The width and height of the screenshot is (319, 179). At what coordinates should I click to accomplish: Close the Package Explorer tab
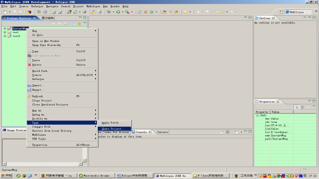34,18
